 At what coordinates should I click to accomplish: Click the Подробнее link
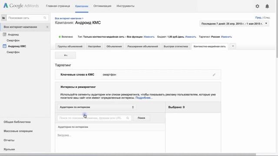pyautogui.click(x=144, y=97)
